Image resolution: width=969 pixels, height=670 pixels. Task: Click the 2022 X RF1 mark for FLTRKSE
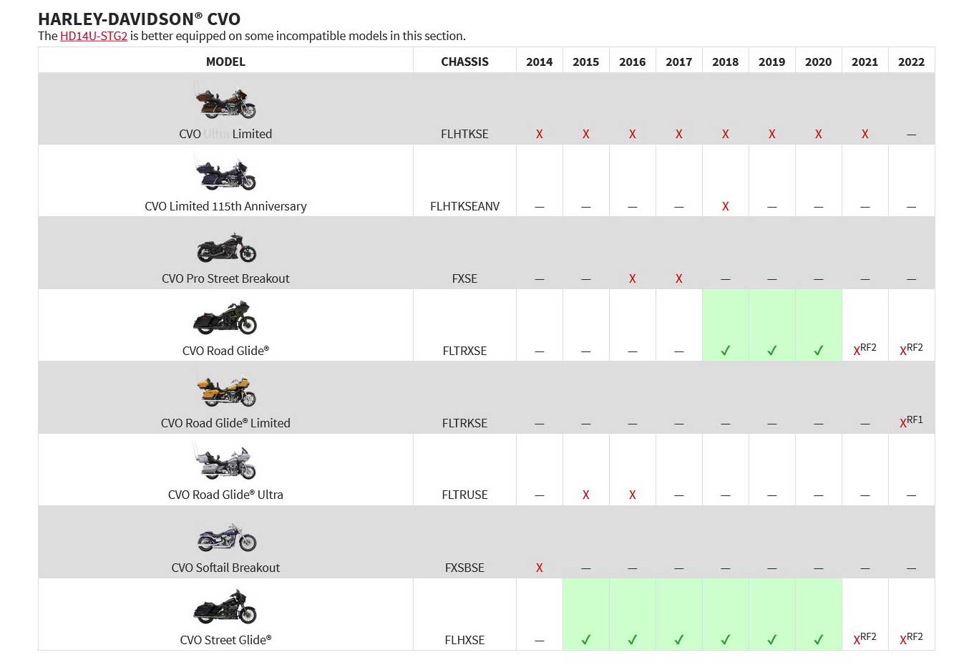click(x=912, y=422)
